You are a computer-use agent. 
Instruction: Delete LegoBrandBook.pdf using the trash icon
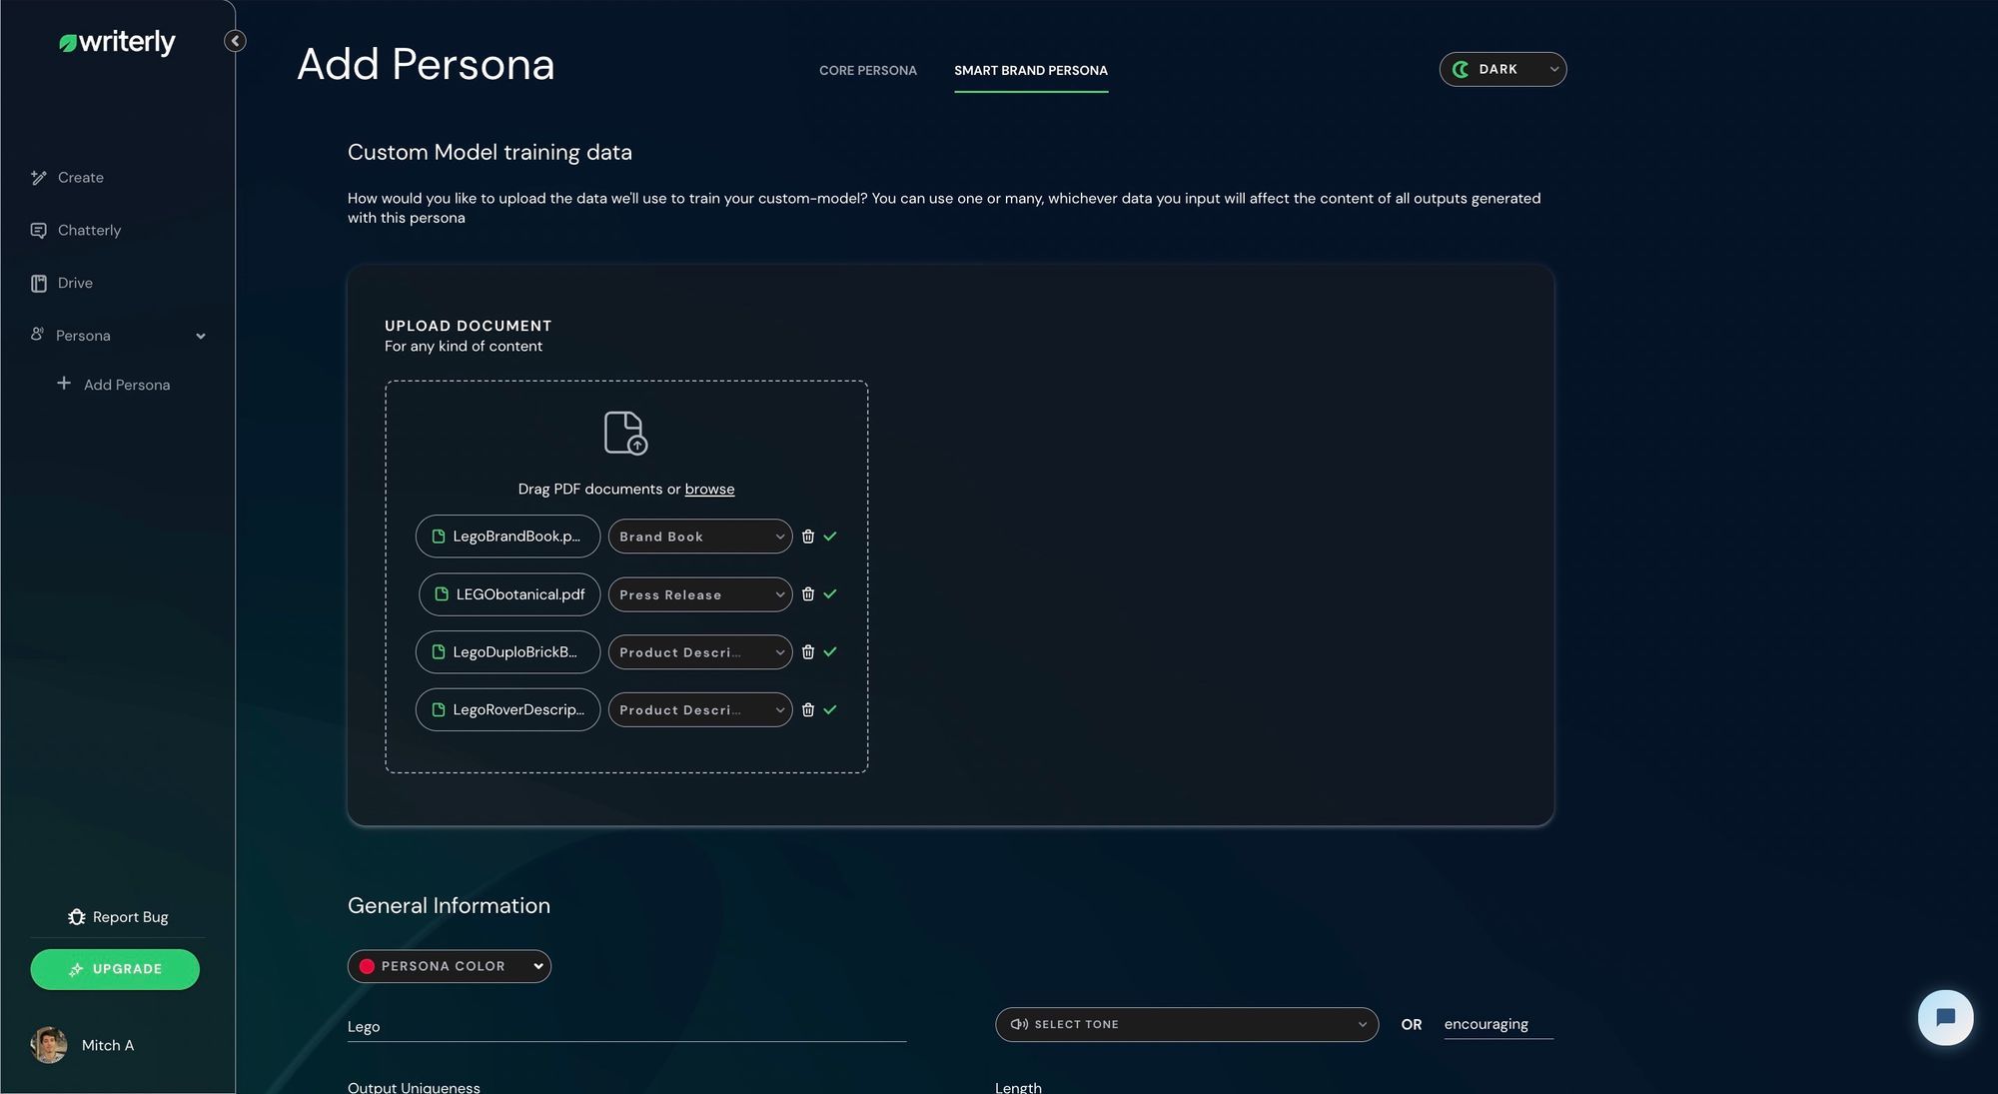809,537
